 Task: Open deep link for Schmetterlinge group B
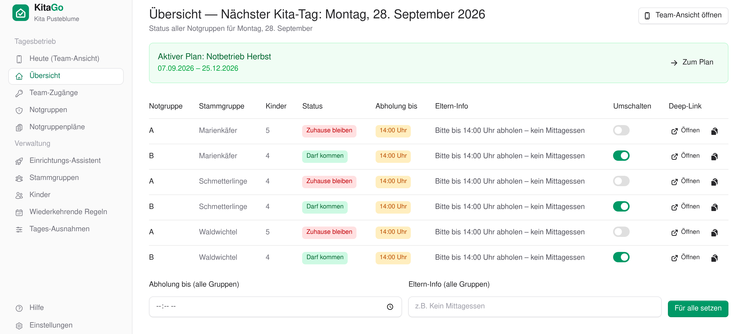685,207
